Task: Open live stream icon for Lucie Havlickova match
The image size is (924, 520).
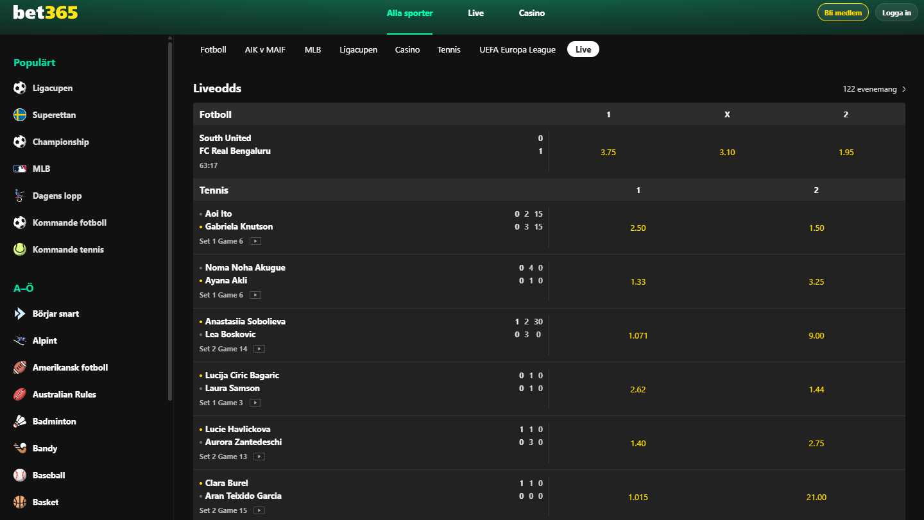Action: click(259, 457)
